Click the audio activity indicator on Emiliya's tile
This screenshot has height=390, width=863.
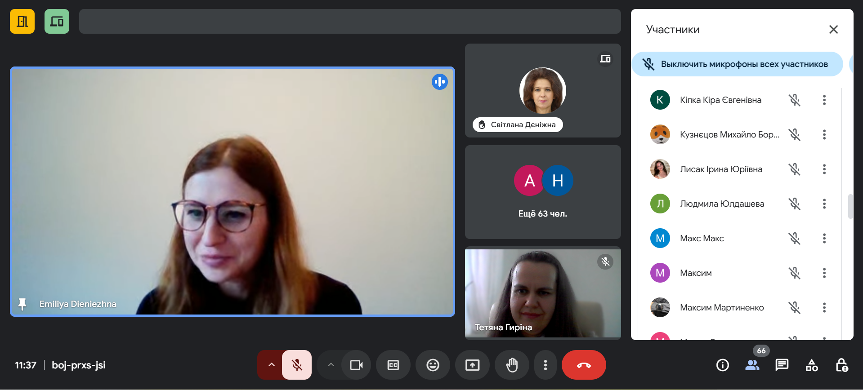pos(439,82)
